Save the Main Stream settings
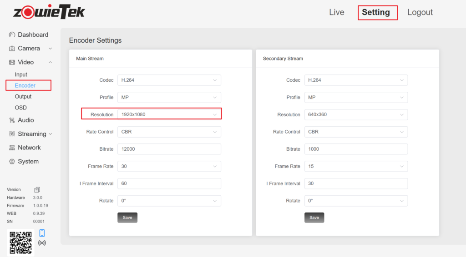Screen dimensions: 466x257 tap(127, 217)
